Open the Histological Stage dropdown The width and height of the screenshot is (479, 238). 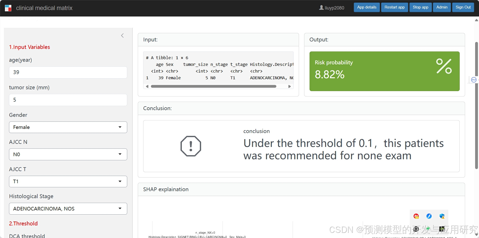(68, 209)
